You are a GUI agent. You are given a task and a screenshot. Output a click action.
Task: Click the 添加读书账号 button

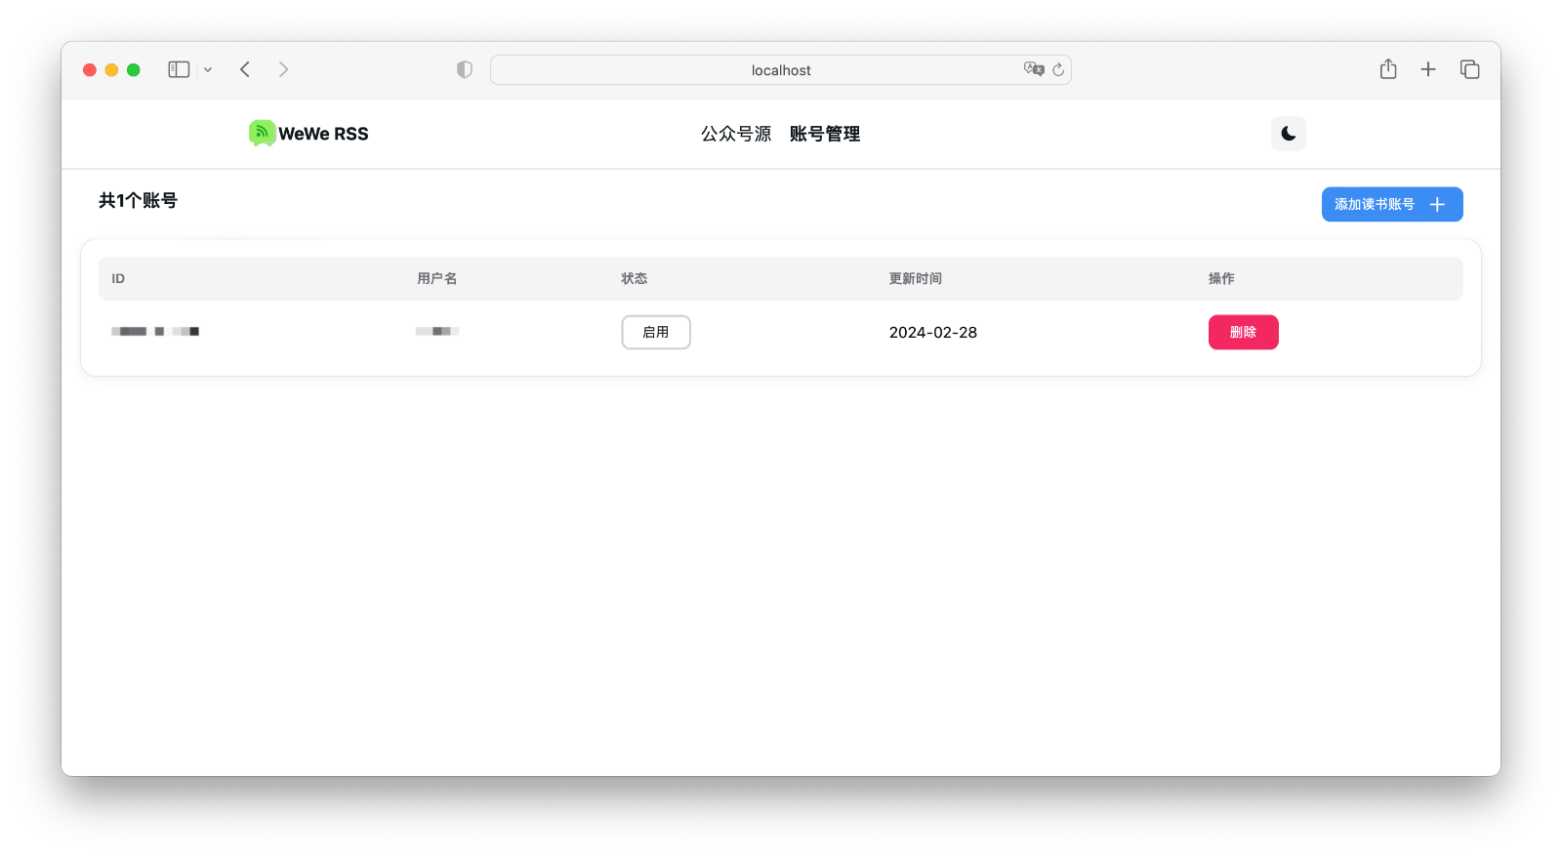[x=1392, y=204]
